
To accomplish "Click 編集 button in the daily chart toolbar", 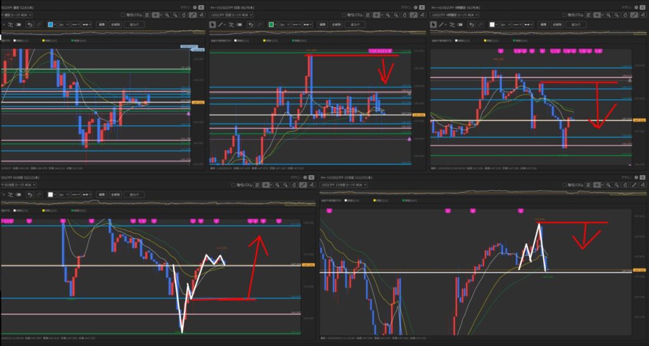I will coord(324,24).
